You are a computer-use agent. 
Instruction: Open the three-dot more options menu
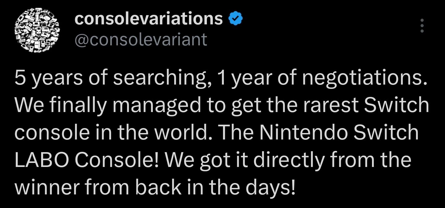pyautogui.click(x=422, y=26)
